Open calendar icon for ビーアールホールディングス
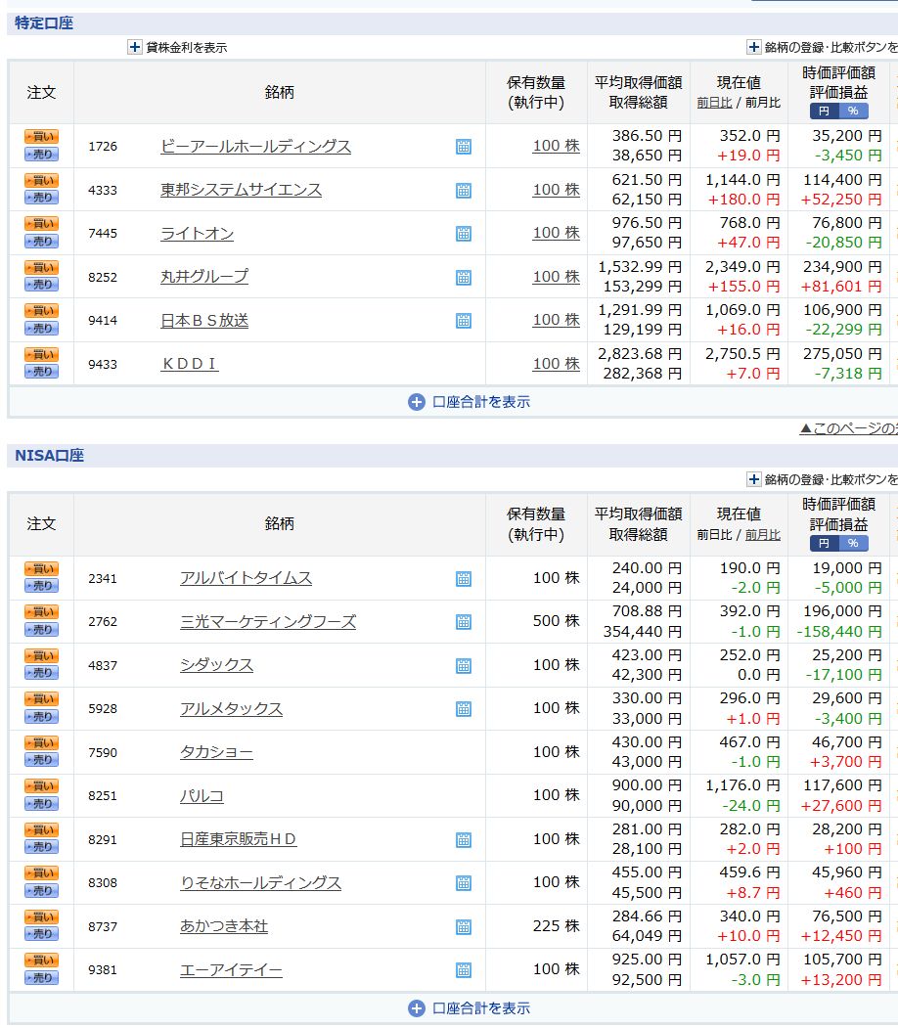Viewport: 898px width, 1028px height. coord(464,146)
